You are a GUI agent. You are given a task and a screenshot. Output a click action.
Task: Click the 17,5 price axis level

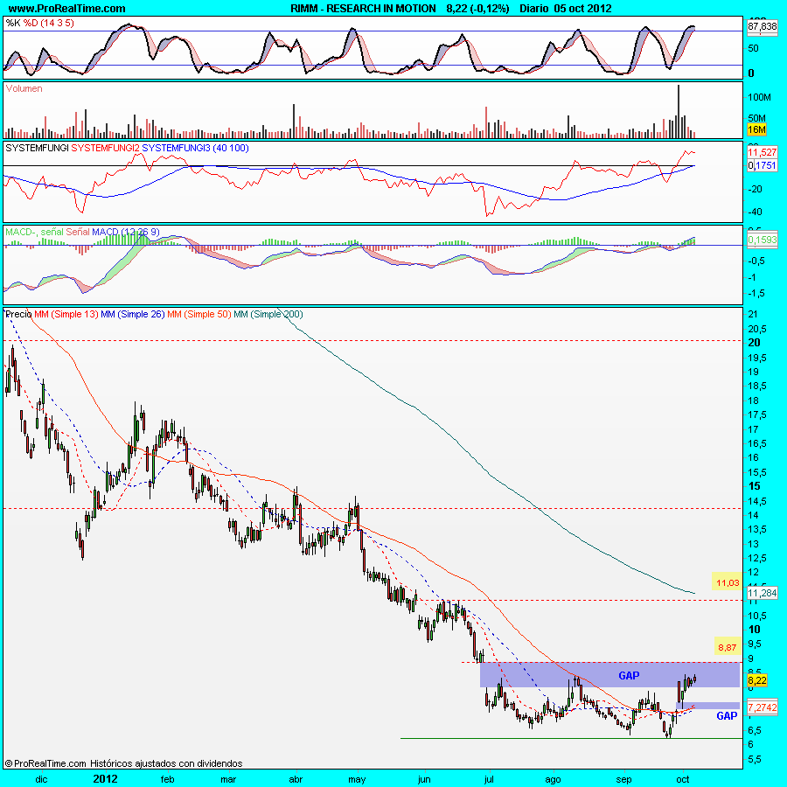point(757,414)
